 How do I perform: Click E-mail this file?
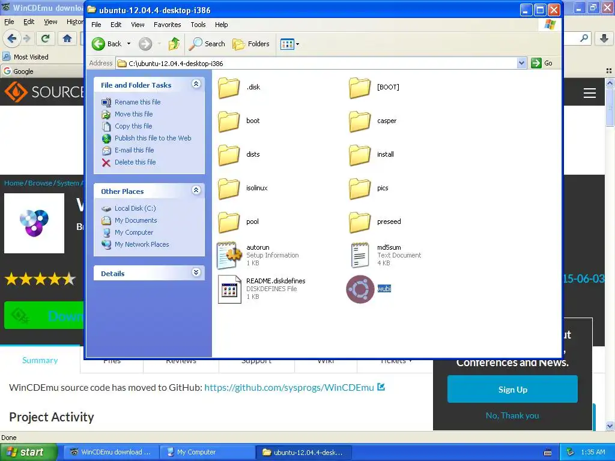(134, 150)
